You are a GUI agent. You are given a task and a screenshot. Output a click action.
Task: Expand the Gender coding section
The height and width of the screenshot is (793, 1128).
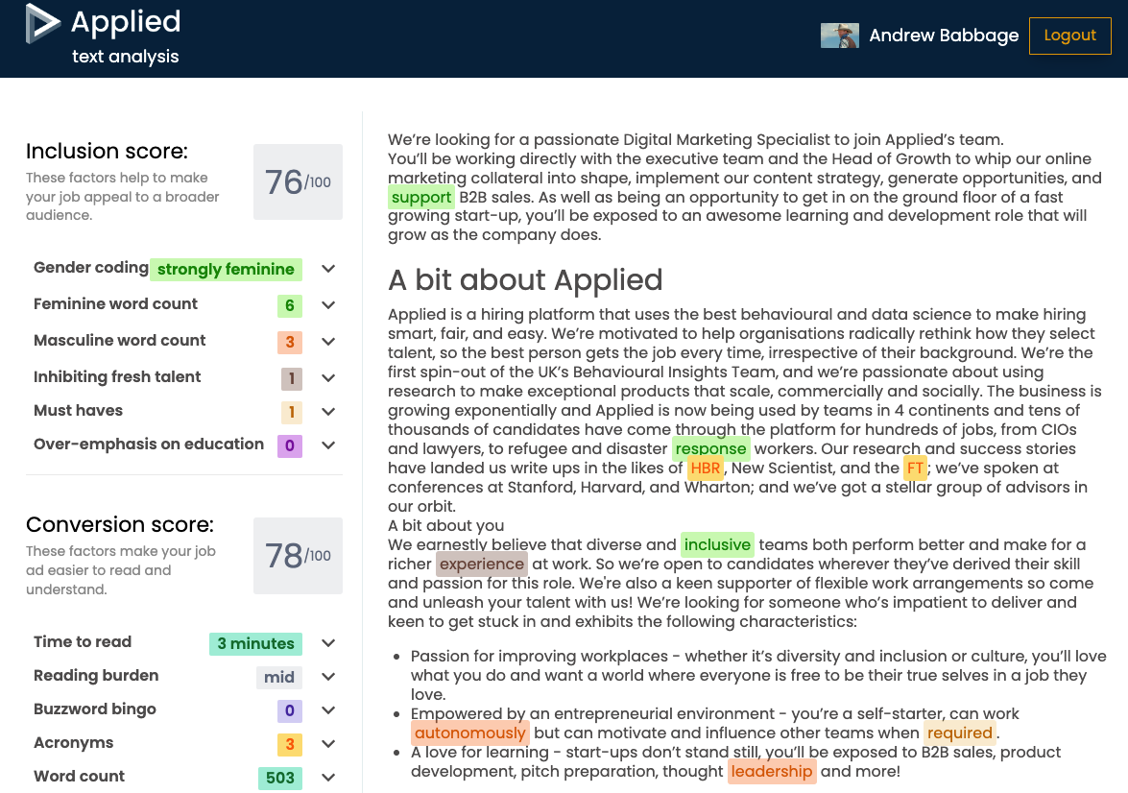pos(327,270)
